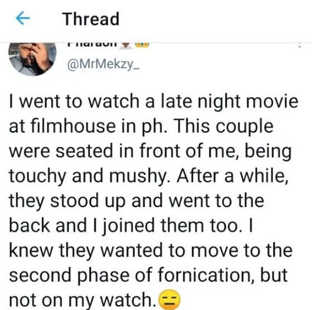This screenshot has width=312, height=310.
Task: Select the phrase second phase of
Action: [x=81, y=275]
